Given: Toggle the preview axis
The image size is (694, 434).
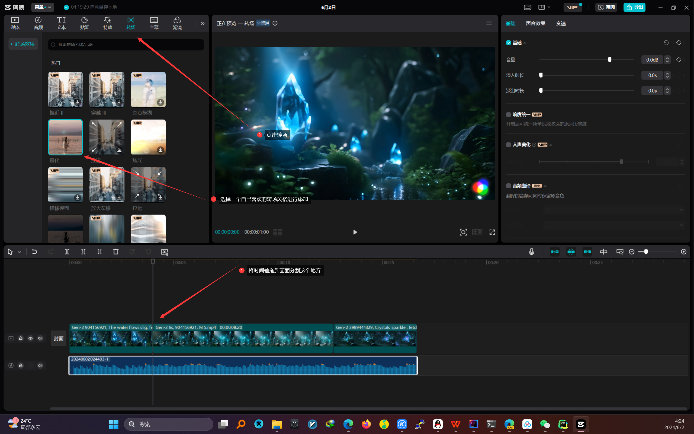Looking at the screenshot, I should [x=603, y=252].
